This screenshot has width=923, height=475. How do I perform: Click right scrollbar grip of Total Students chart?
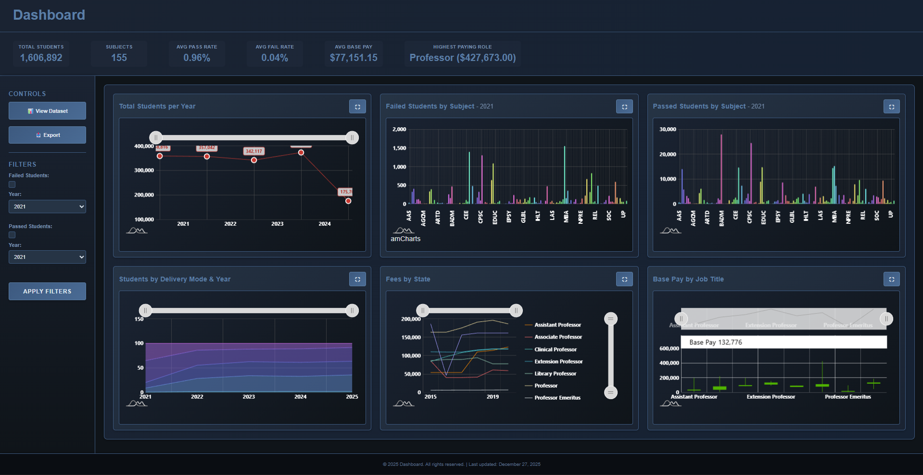tap(352, 138)
